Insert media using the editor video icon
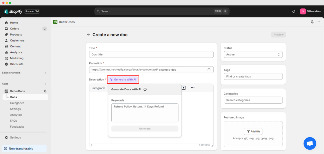The height and width of the screenshot is (154, 324). 184,88
